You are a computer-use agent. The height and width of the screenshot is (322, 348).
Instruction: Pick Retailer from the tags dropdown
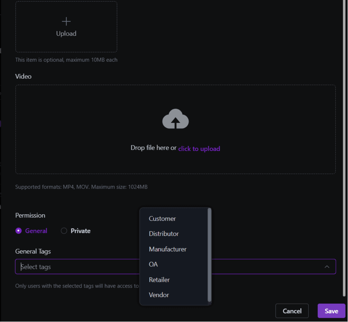click(x=159, y=280)
